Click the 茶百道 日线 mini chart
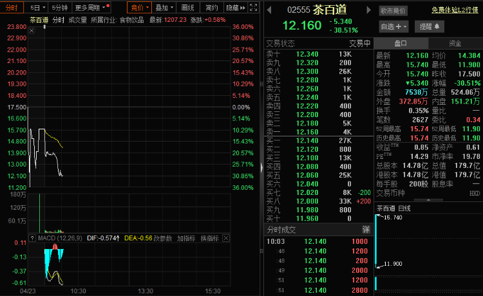This screenshot has height=296, width=483. click(x=429, y=252)
